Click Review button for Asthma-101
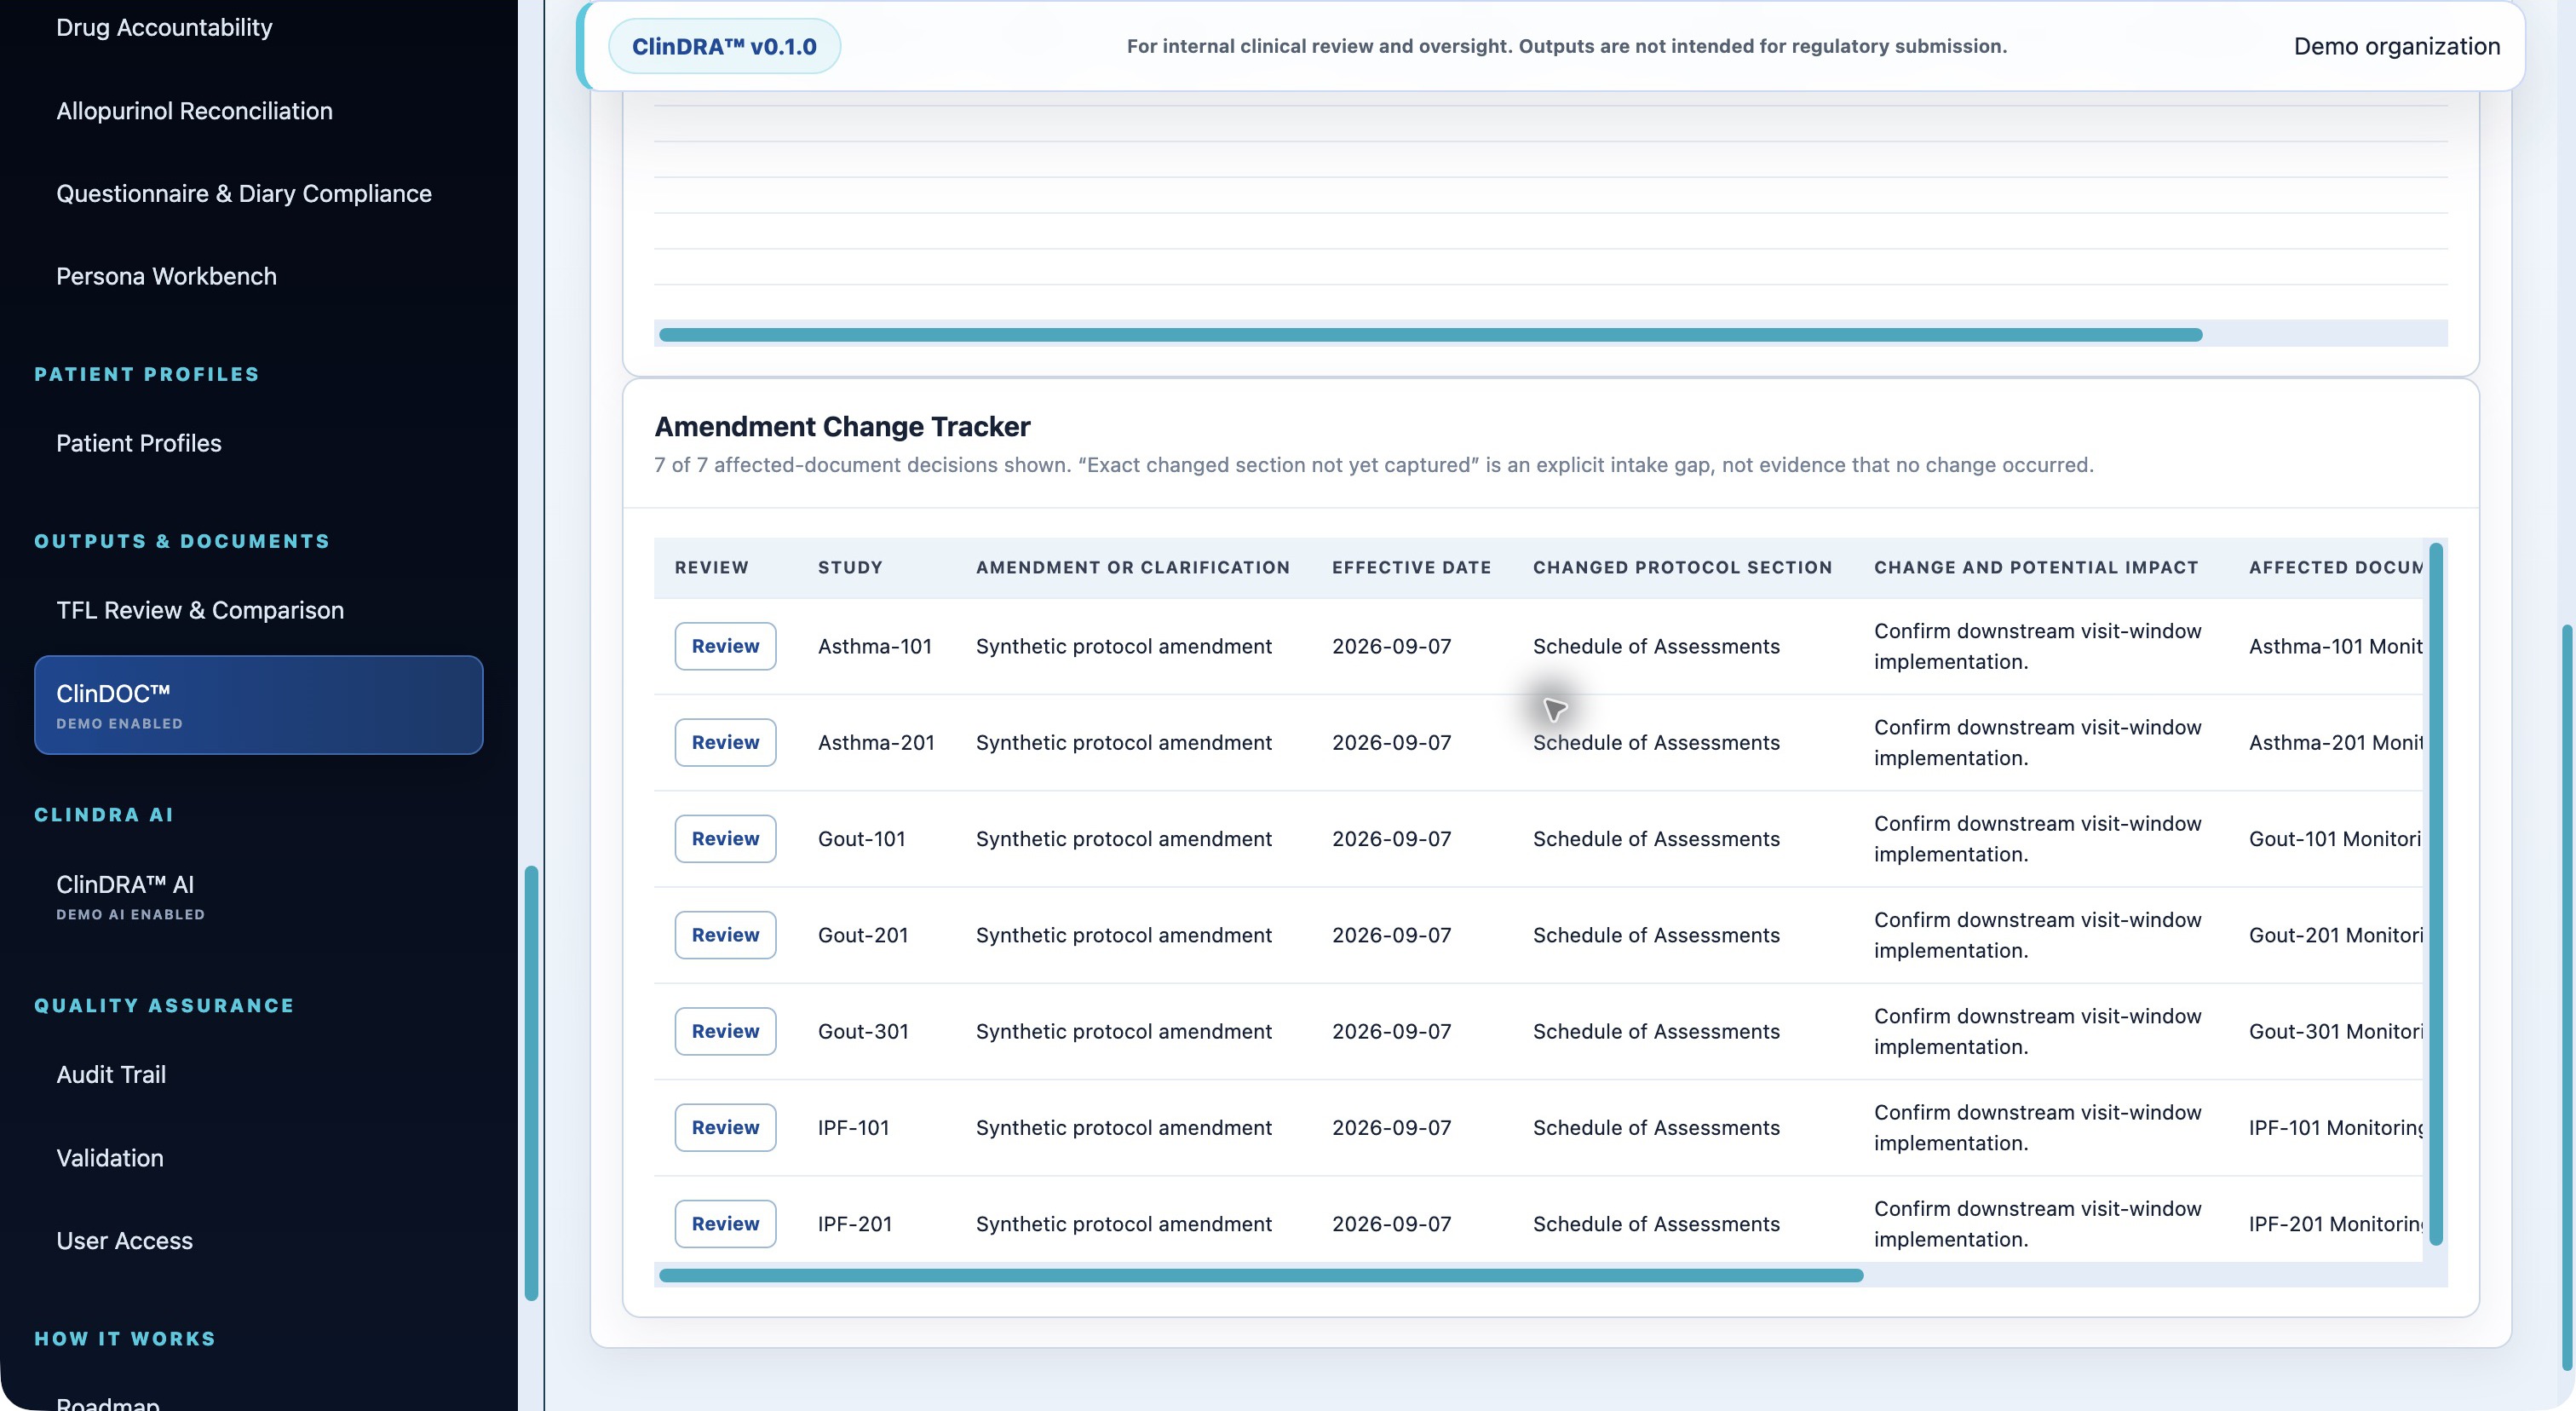Viewport: 2576px width, 1411px height. [x=725, y=646]
